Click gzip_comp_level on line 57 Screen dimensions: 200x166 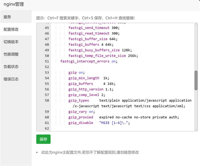[84, 95]
